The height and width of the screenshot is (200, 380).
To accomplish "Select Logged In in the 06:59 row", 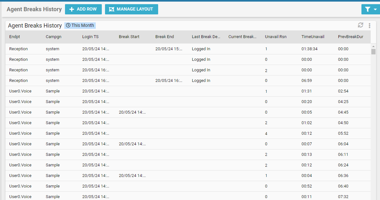I will coord(201,81).
